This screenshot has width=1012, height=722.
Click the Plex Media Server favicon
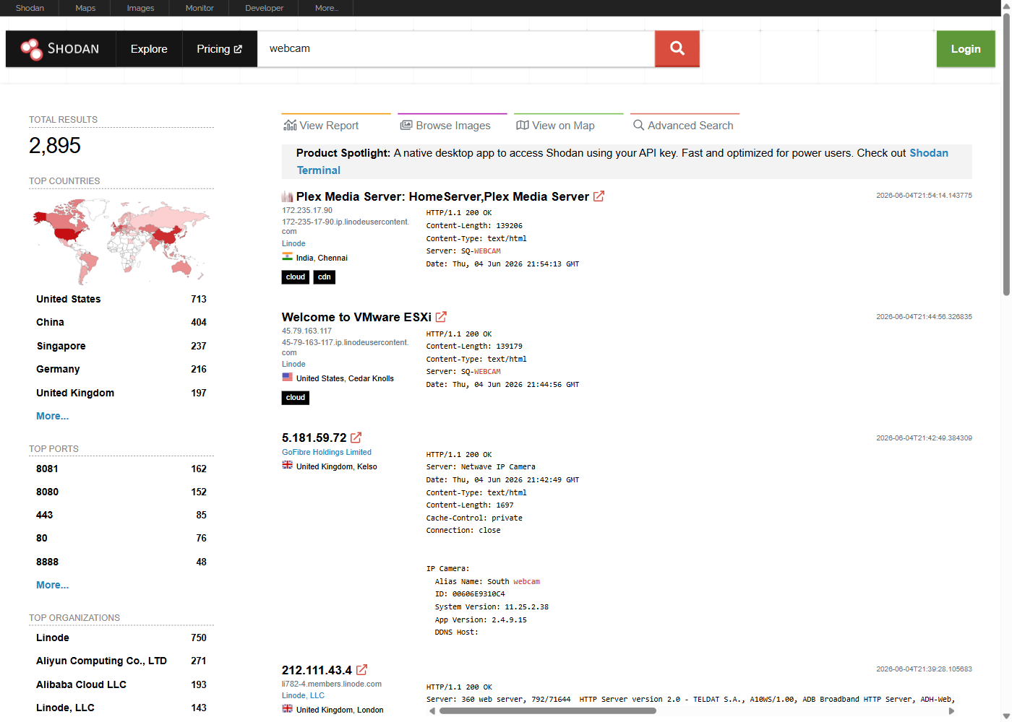[288, 196]
